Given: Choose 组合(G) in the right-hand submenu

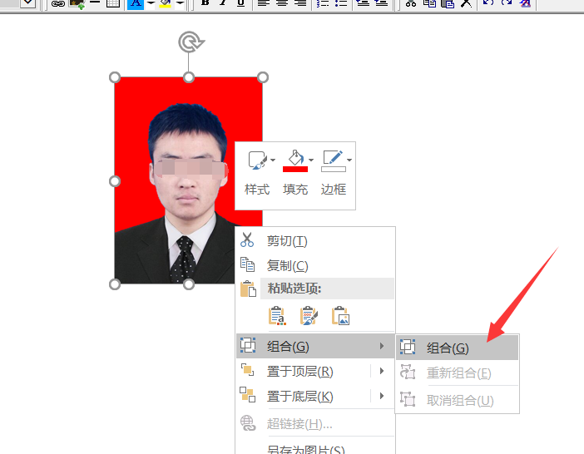Looking at the screenshot, I should tap(448, 348).
